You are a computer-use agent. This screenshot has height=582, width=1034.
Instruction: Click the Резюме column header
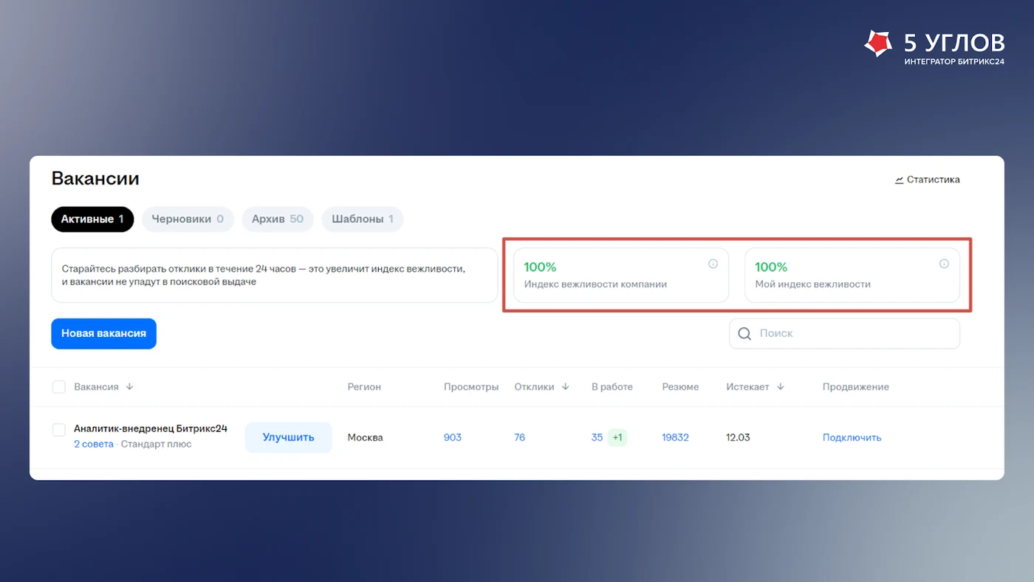pyautogui.click(x=681, y=387)
